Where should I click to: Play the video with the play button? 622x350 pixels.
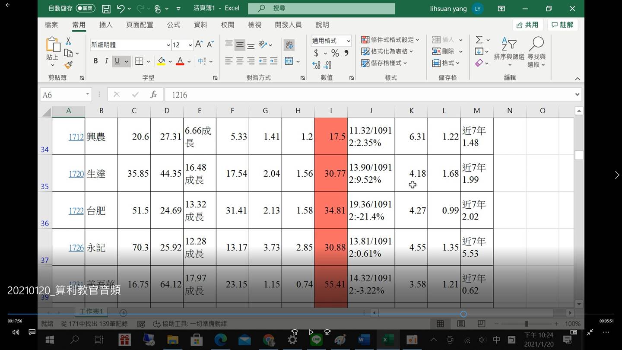click(311, 332)
